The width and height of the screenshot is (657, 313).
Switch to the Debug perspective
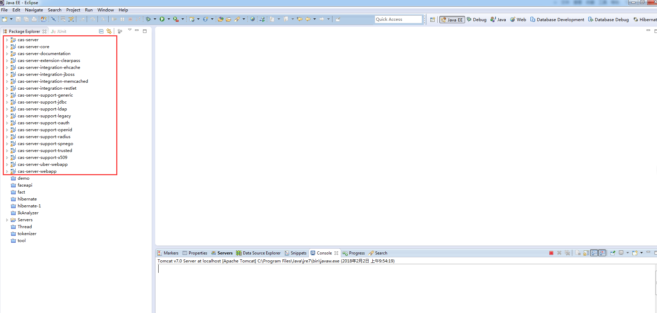click(477, 20)
